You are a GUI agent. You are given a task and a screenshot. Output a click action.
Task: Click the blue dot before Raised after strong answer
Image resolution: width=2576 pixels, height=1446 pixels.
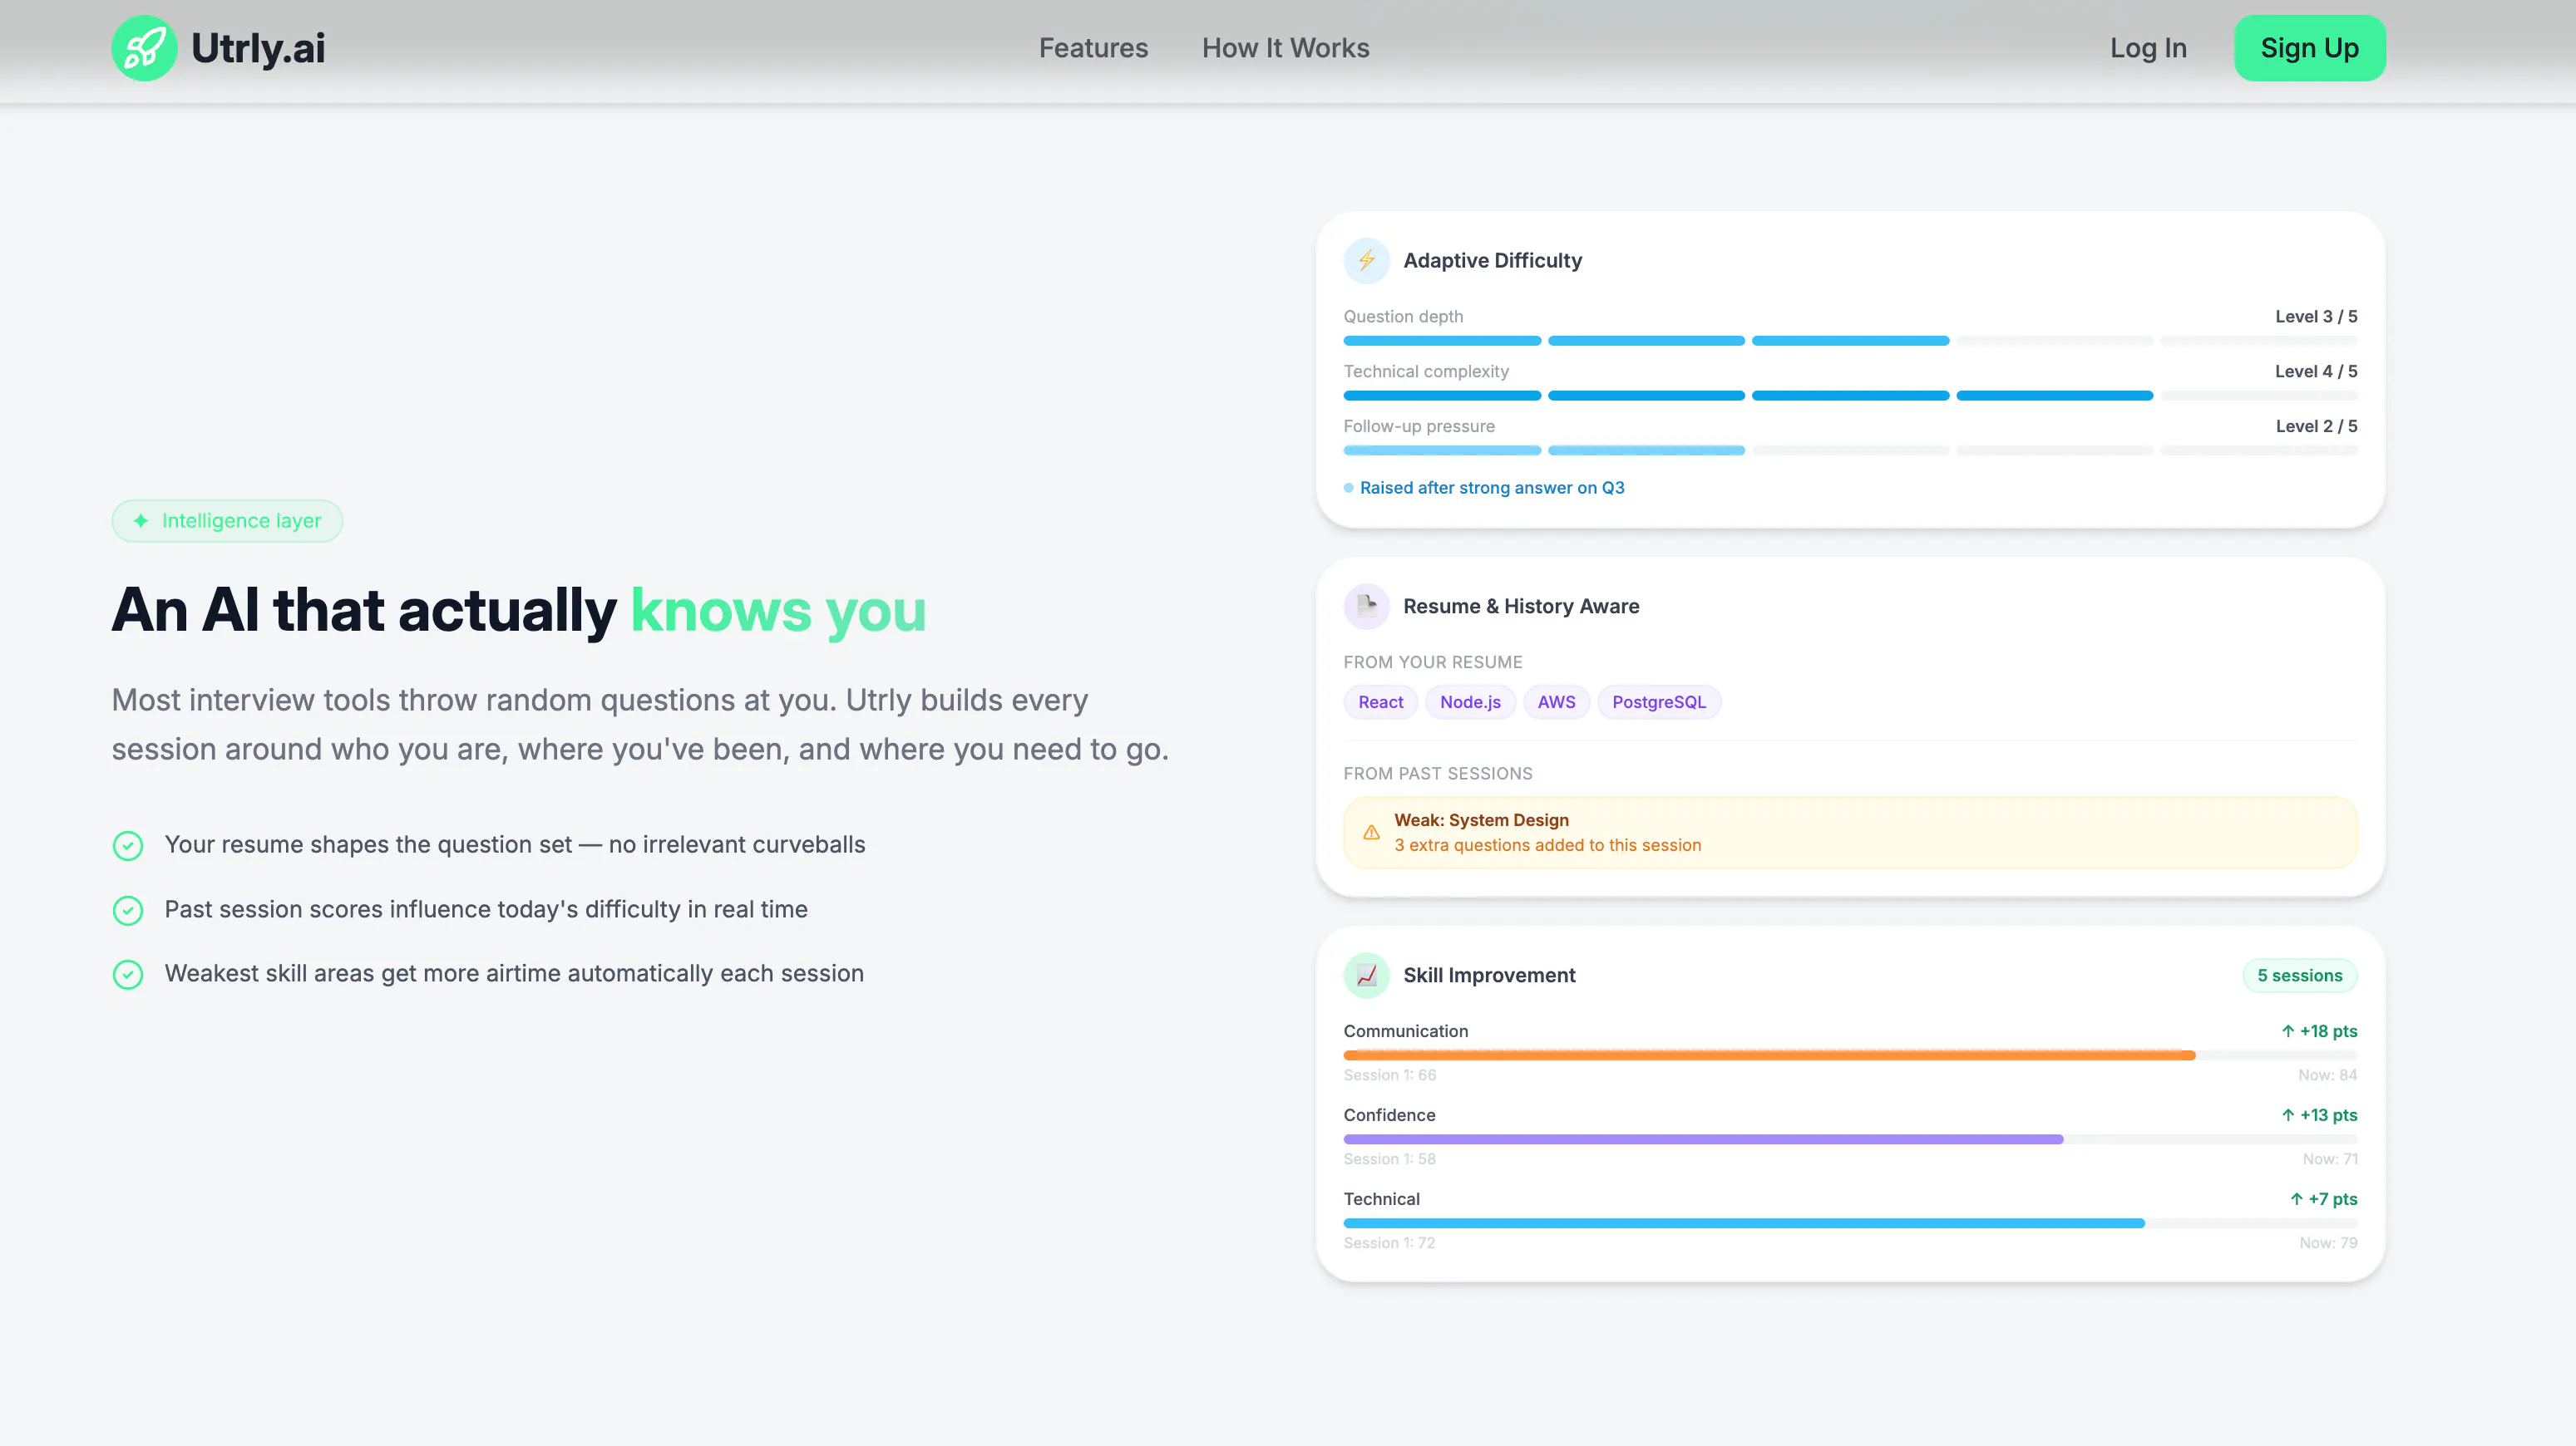1348,488
